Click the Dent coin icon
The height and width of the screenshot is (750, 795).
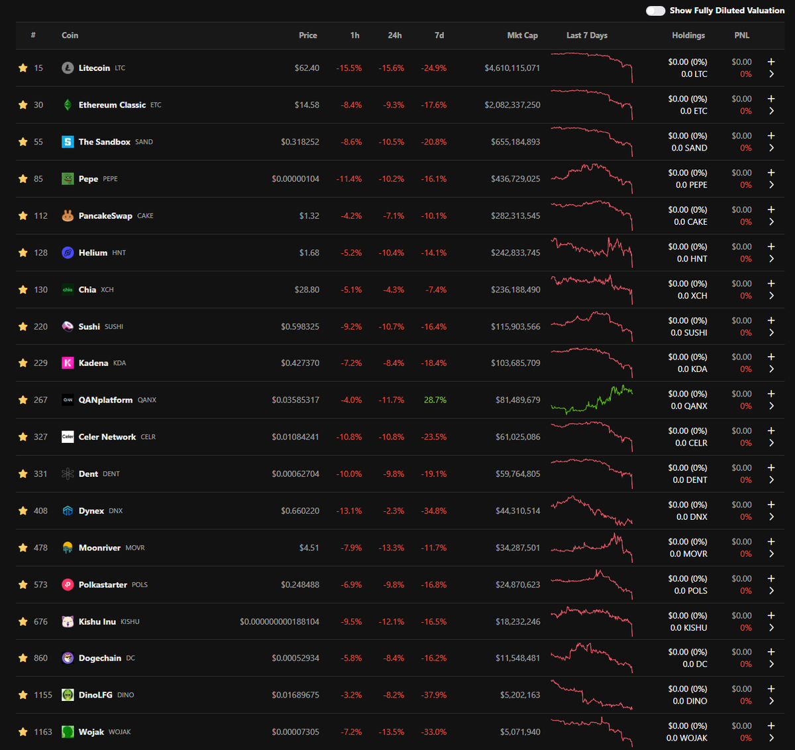click(68, 473)
